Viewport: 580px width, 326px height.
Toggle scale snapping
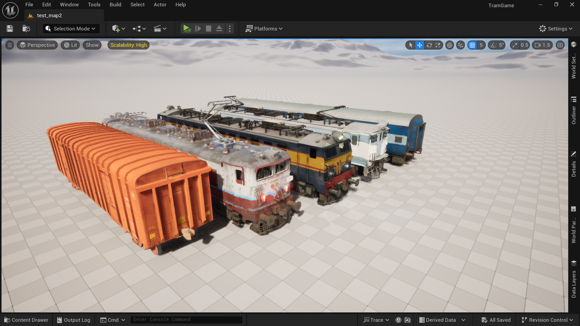pos(515,45)
